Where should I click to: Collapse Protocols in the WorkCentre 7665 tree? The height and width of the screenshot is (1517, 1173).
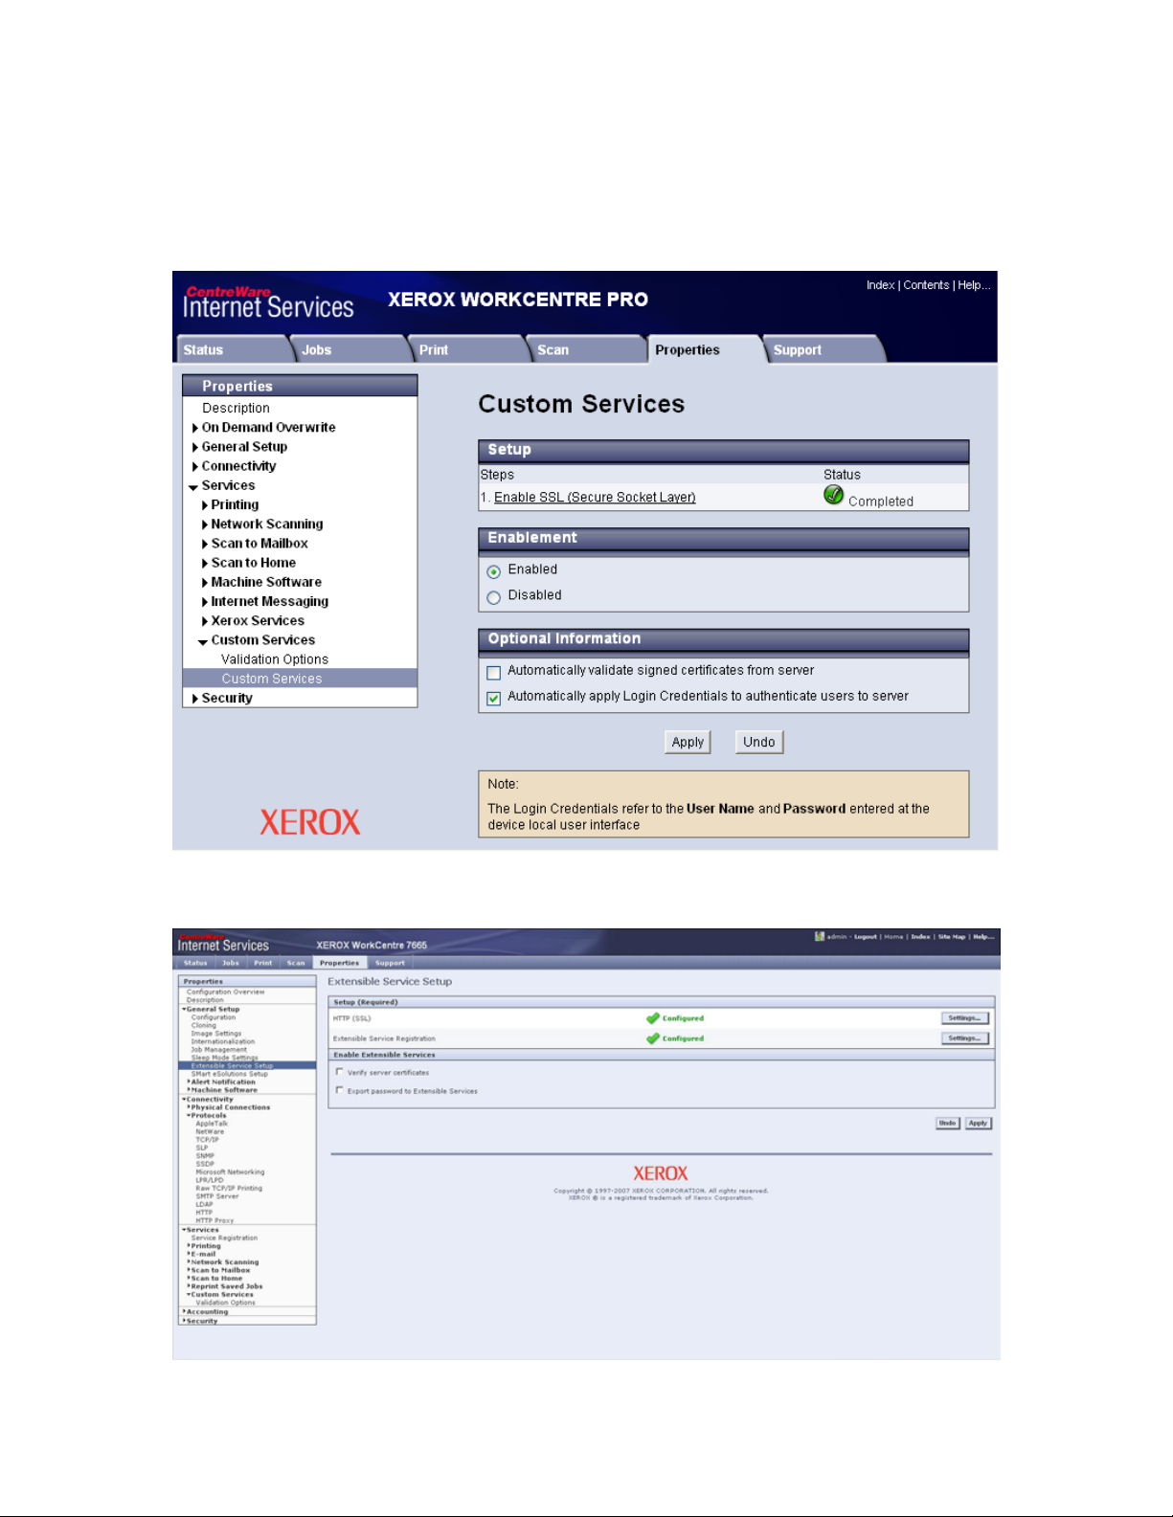click(x=189, y=1116)
